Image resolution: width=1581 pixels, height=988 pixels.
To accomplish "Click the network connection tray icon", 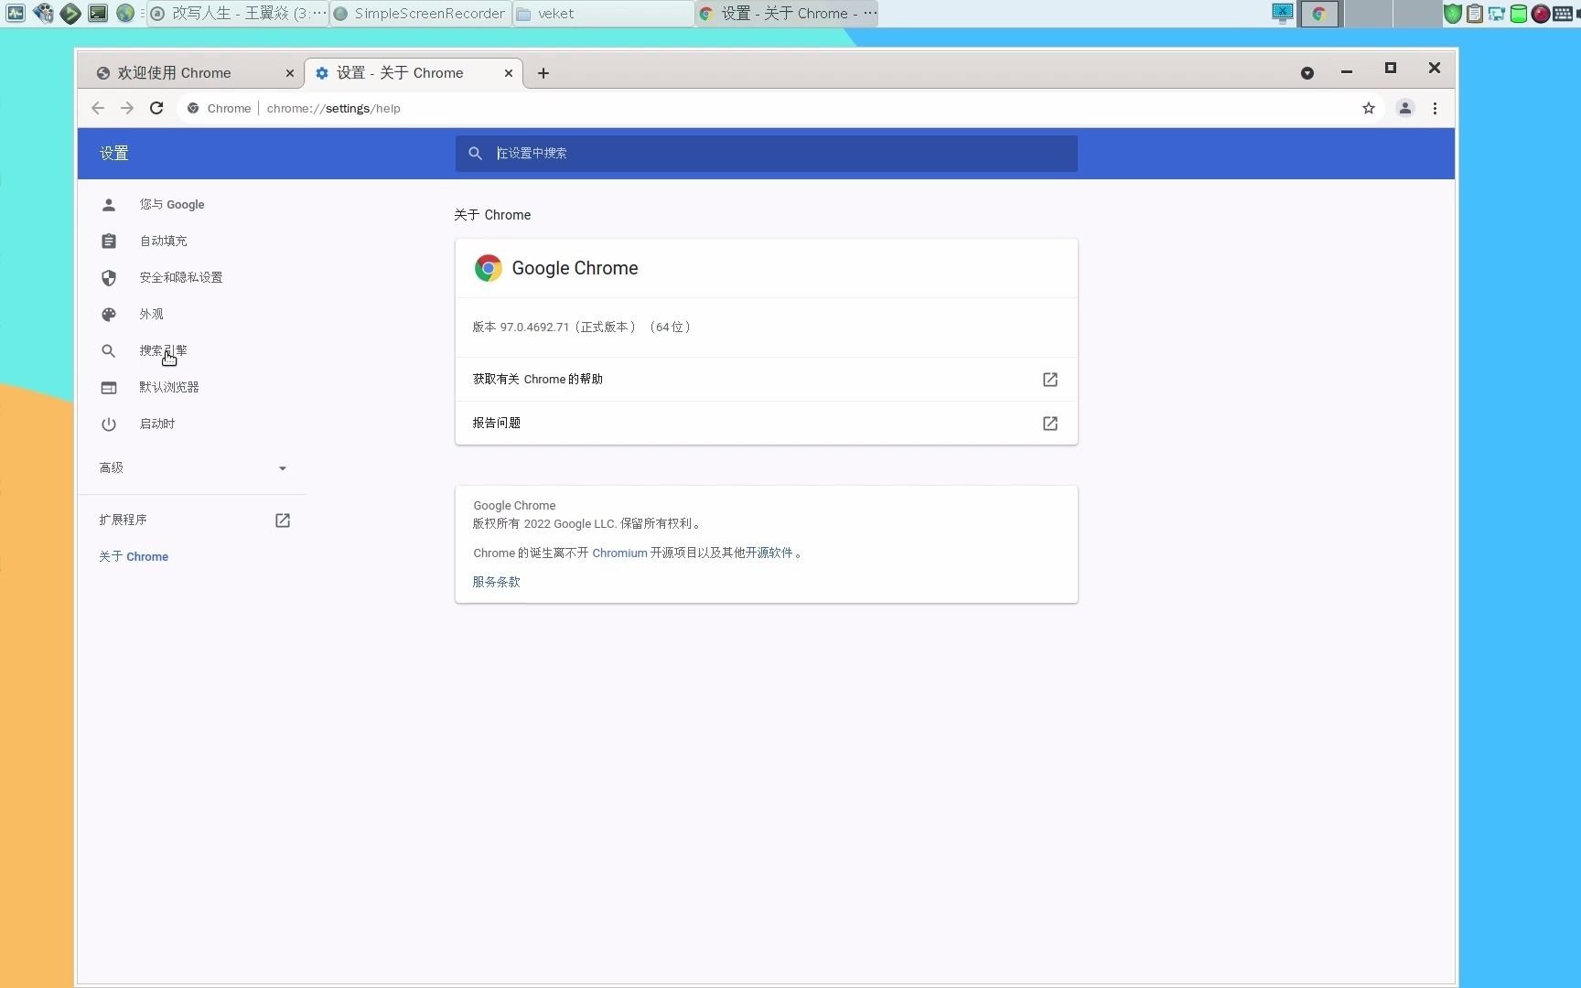I will tap(1497, 13).
